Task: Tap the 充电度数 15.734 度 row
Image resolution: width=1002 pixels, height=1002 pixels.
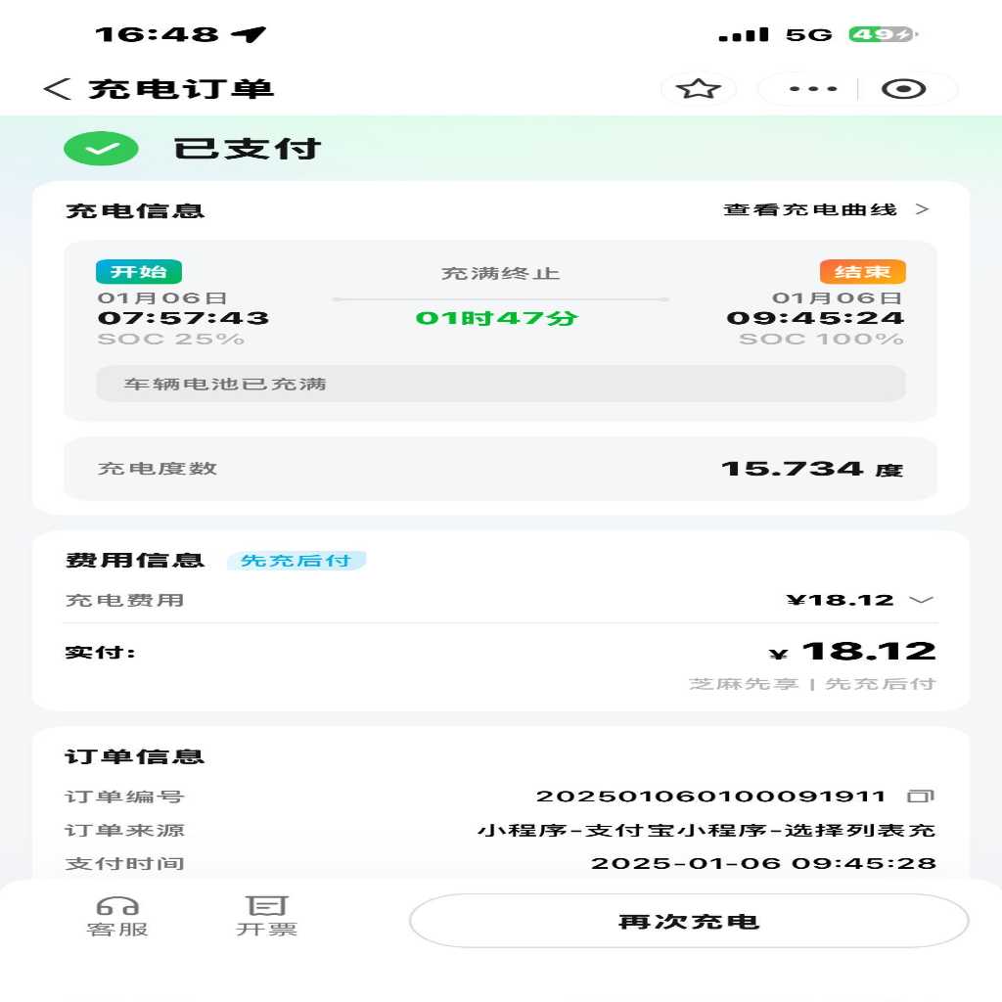Action: point(500,469)
